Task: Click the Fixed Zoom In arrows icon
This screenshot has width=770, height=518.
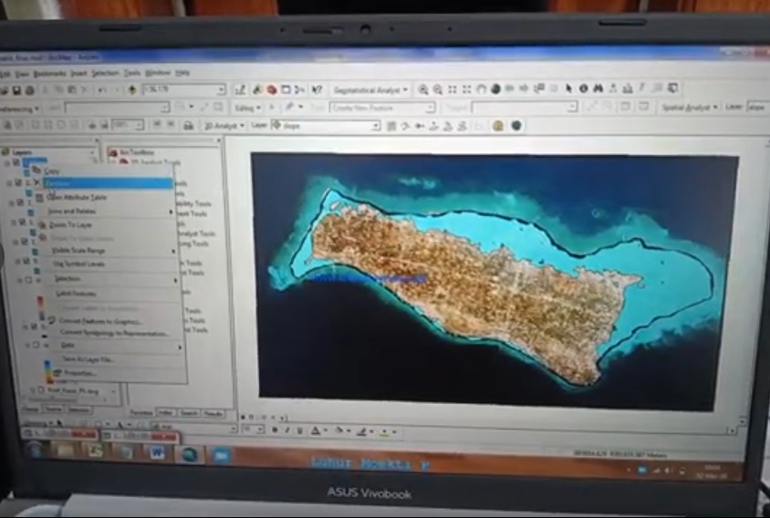Action: coord(453,89)
